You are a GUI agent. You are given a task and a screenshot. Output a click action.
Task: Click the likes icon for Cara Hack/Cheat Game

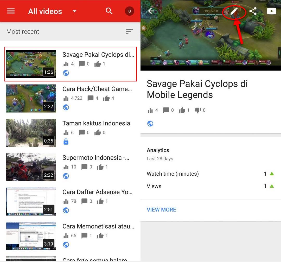pyautogui.click(x=106, y=98)
